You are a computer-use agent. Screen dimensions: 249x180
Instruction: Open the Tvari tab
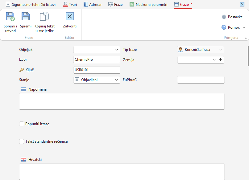pos(70,4)
